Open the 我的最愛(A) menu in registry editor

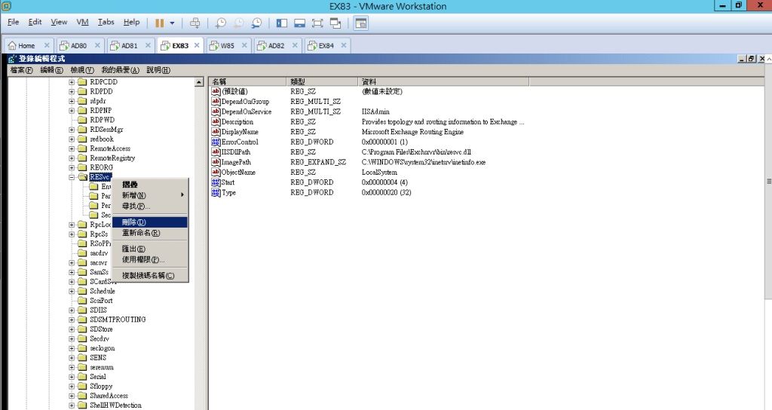pyautogui.click(x=120, y=70)
